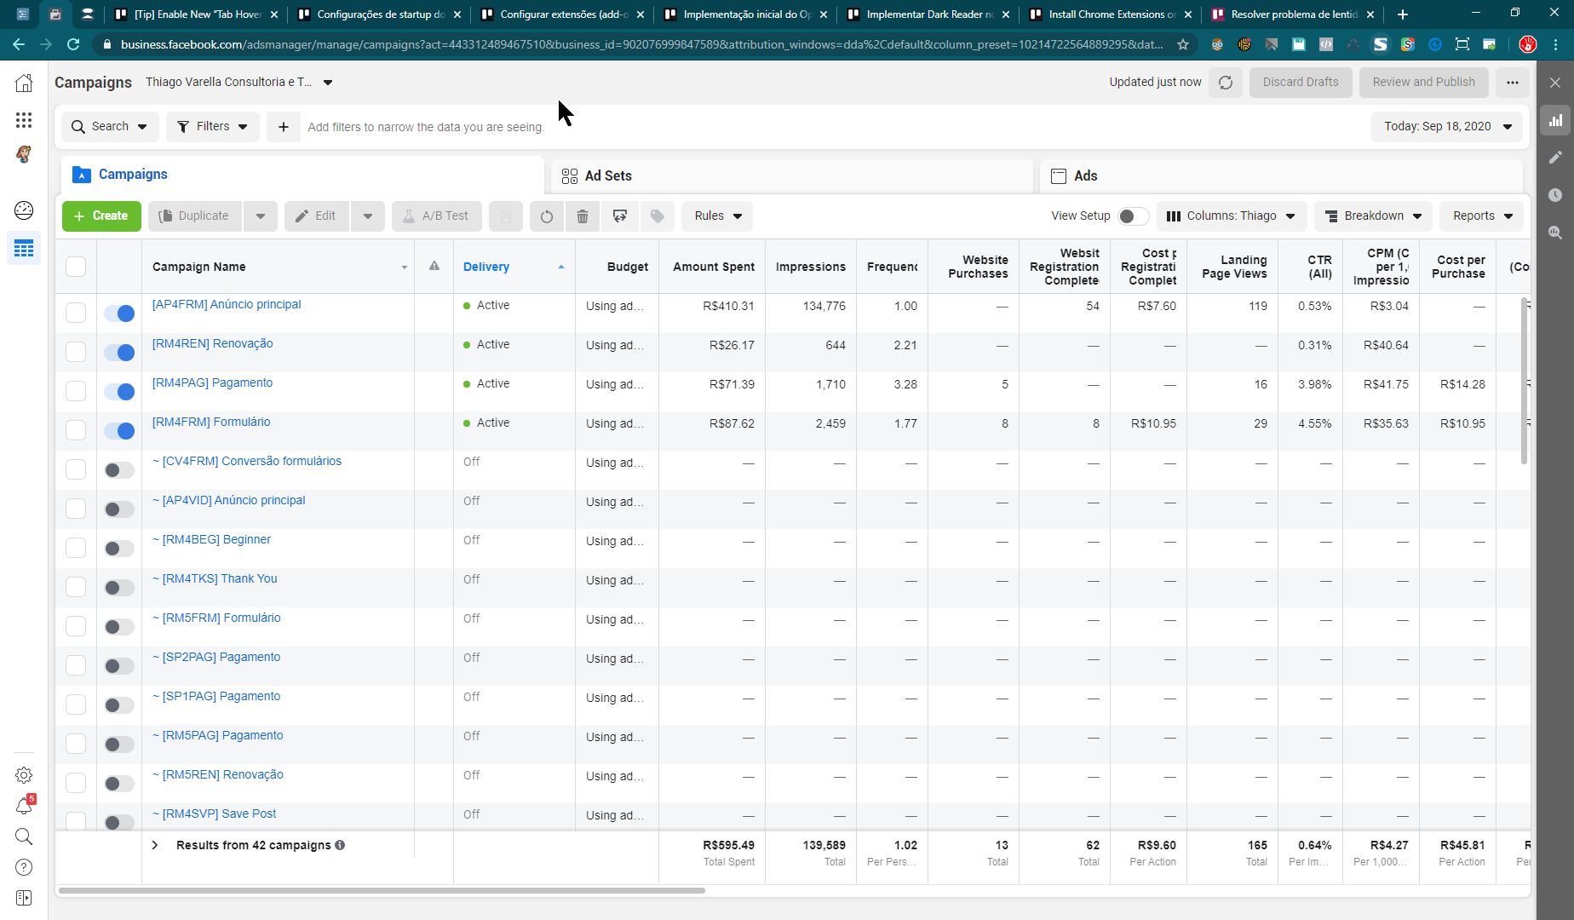This screenshot has width=1574, height=920.
Task: Click the horizontal scrollbar below the table
Action: 382,890
